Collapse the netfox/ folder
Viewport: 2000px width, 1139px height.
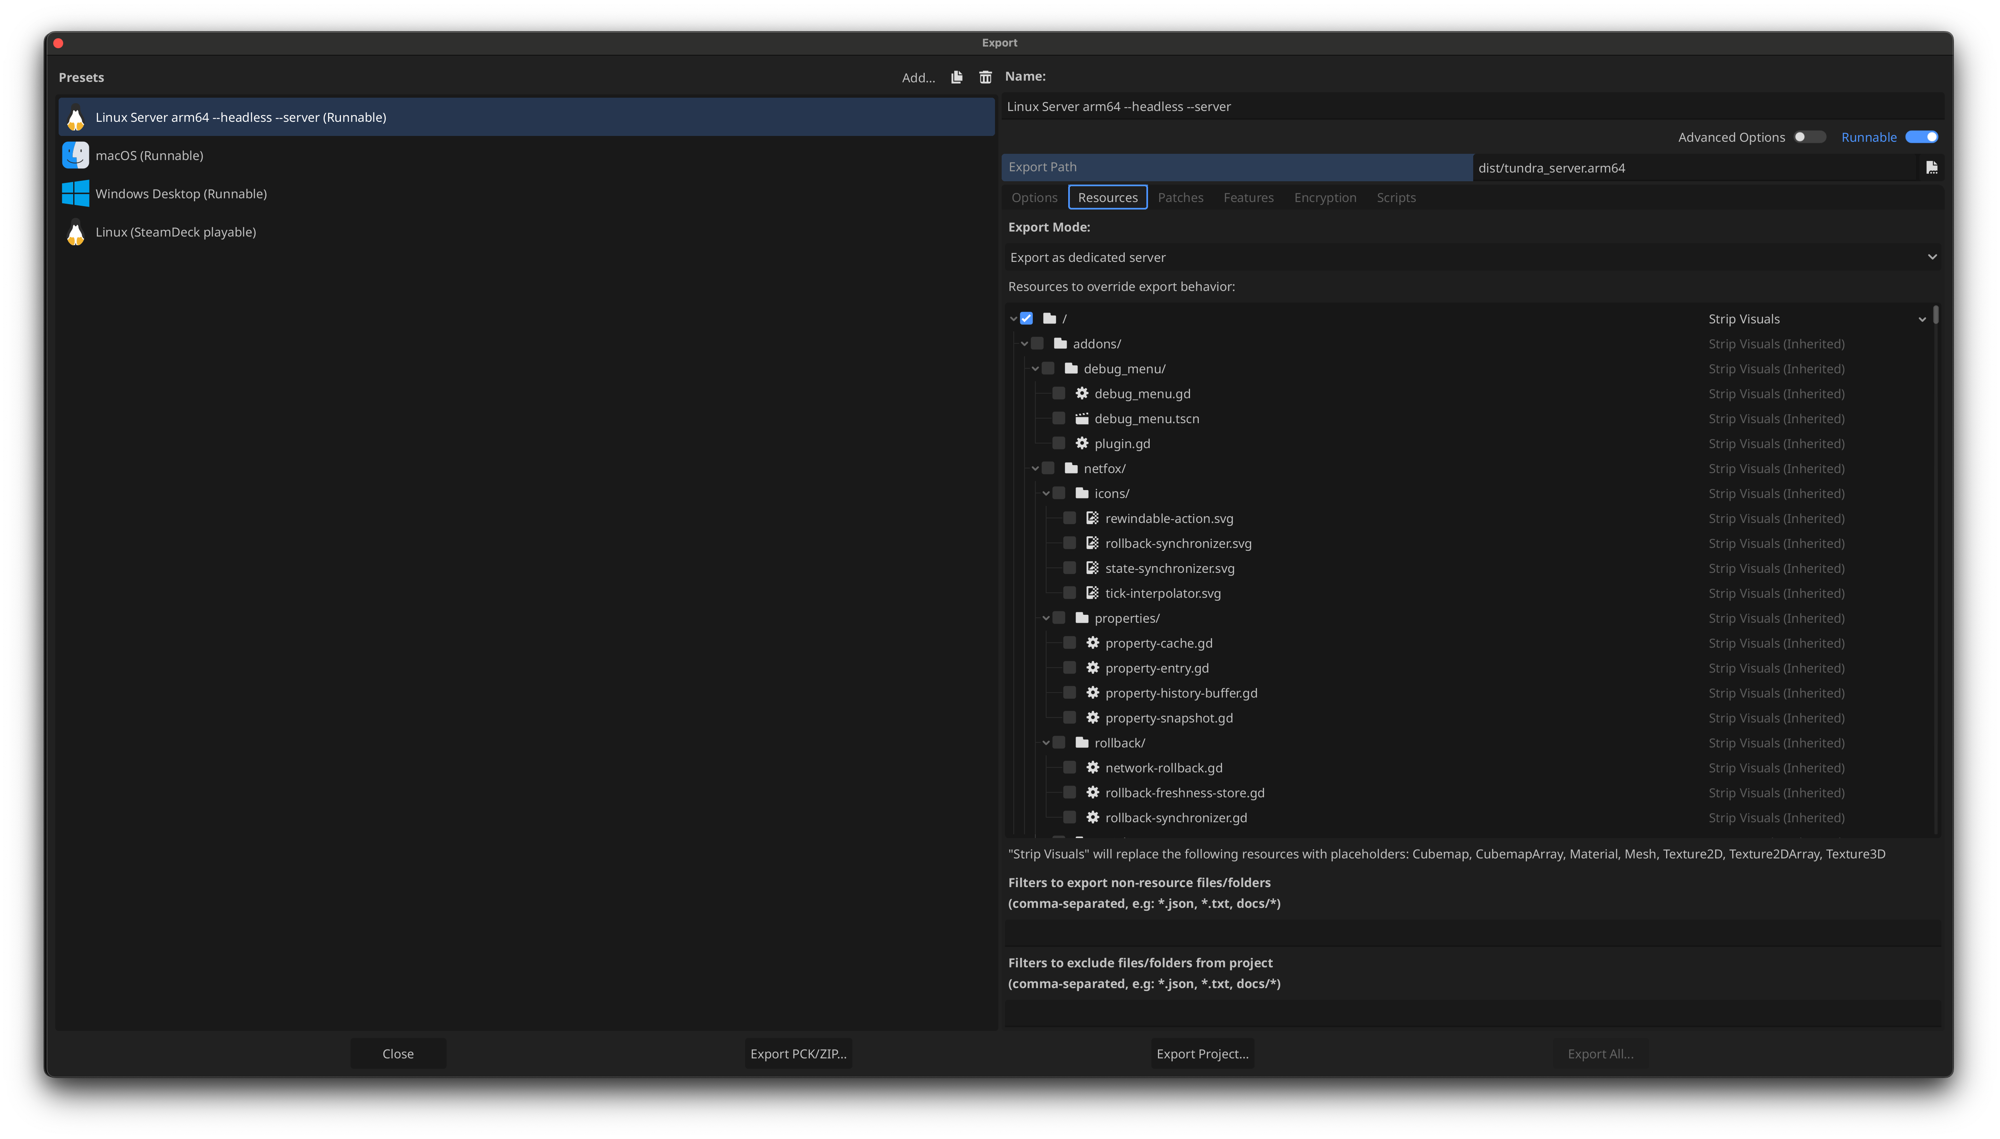click(1035, 468)
